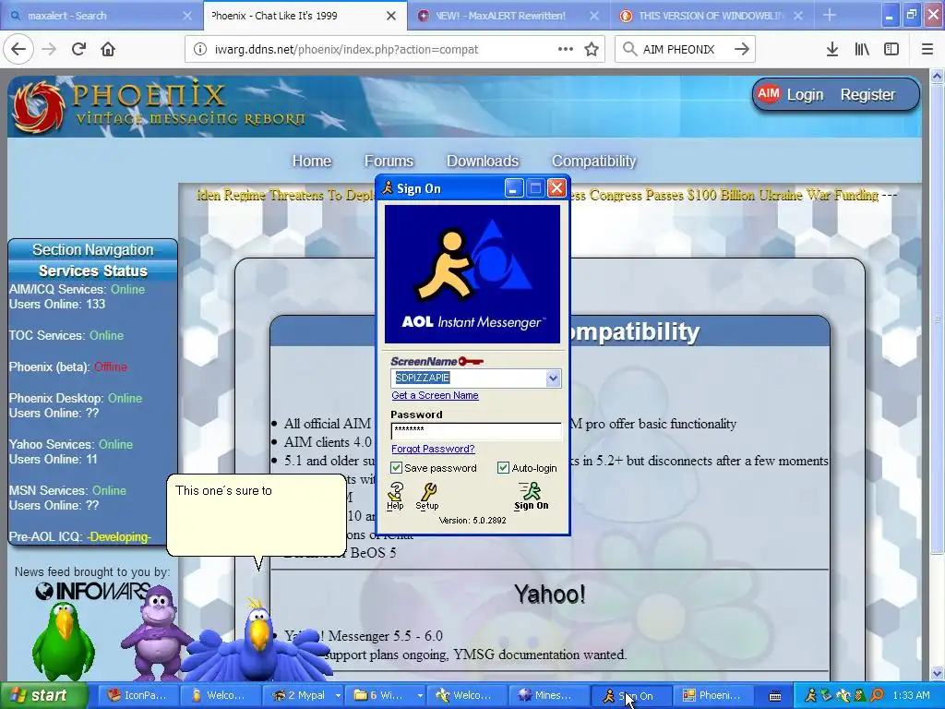The width and height of the screenshot is (945, 709).
Task: Open Setup wrench icon in AIM Sign On
Action: (427, 496)
